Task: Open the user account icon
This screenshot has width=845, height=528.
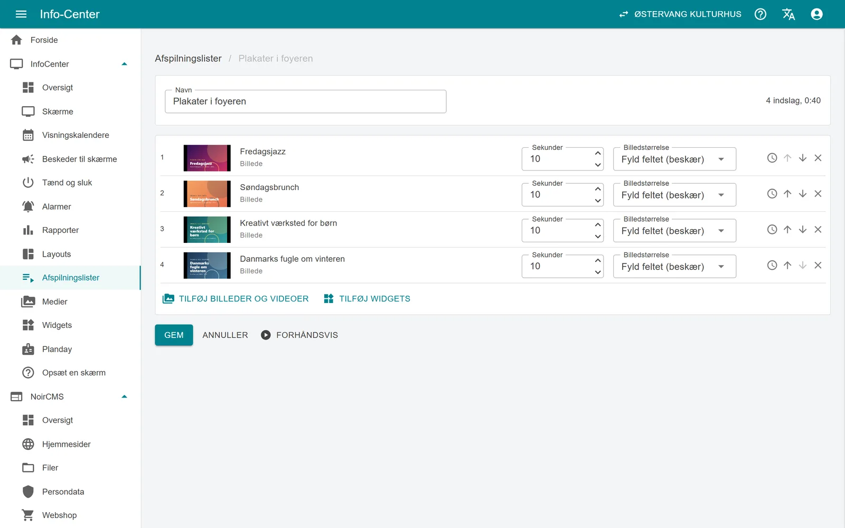Action: click(816, 14)
